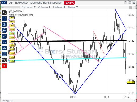
Task: Maximize the chart window
Action: click(x=130, y=3)
